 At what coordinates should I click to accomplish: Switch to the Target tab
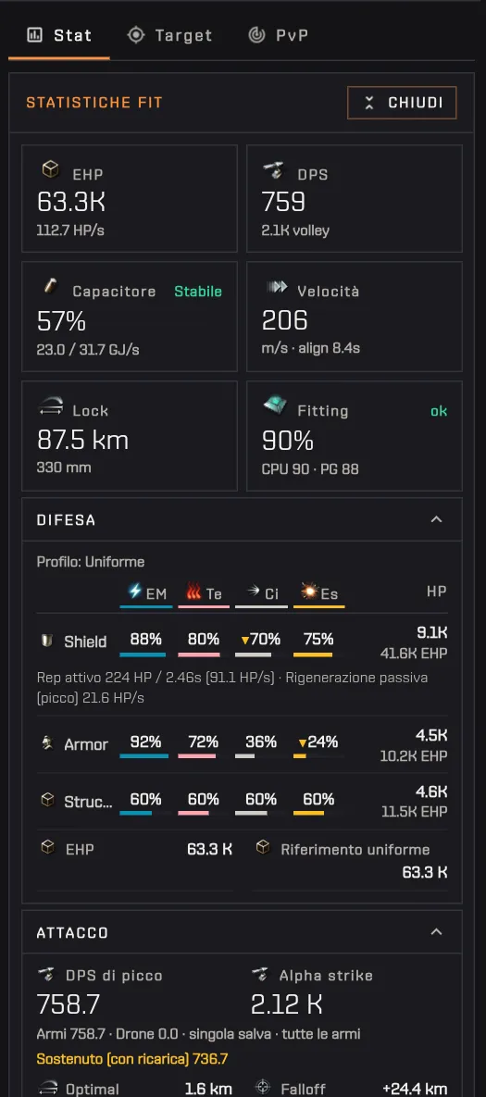pyautogui.click(x=170, y=35)
